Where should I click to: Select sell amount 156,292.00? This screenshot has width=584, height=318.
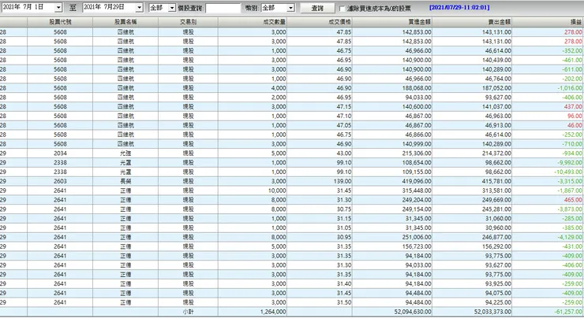point(496,246)
